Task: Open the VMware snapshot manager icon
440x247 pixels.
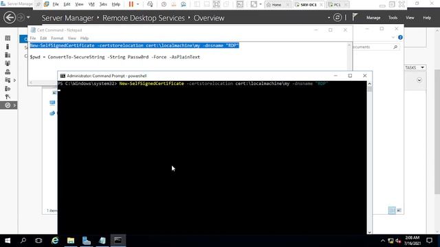Action: coord(184,4)
